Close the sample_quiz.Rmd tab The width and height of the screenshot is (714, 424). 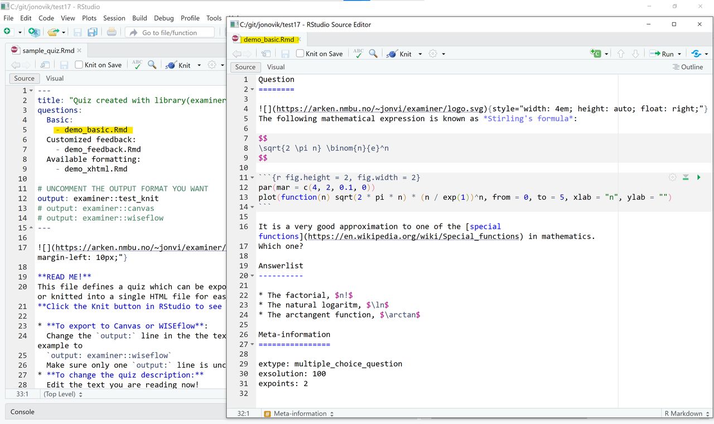(80, 50)
